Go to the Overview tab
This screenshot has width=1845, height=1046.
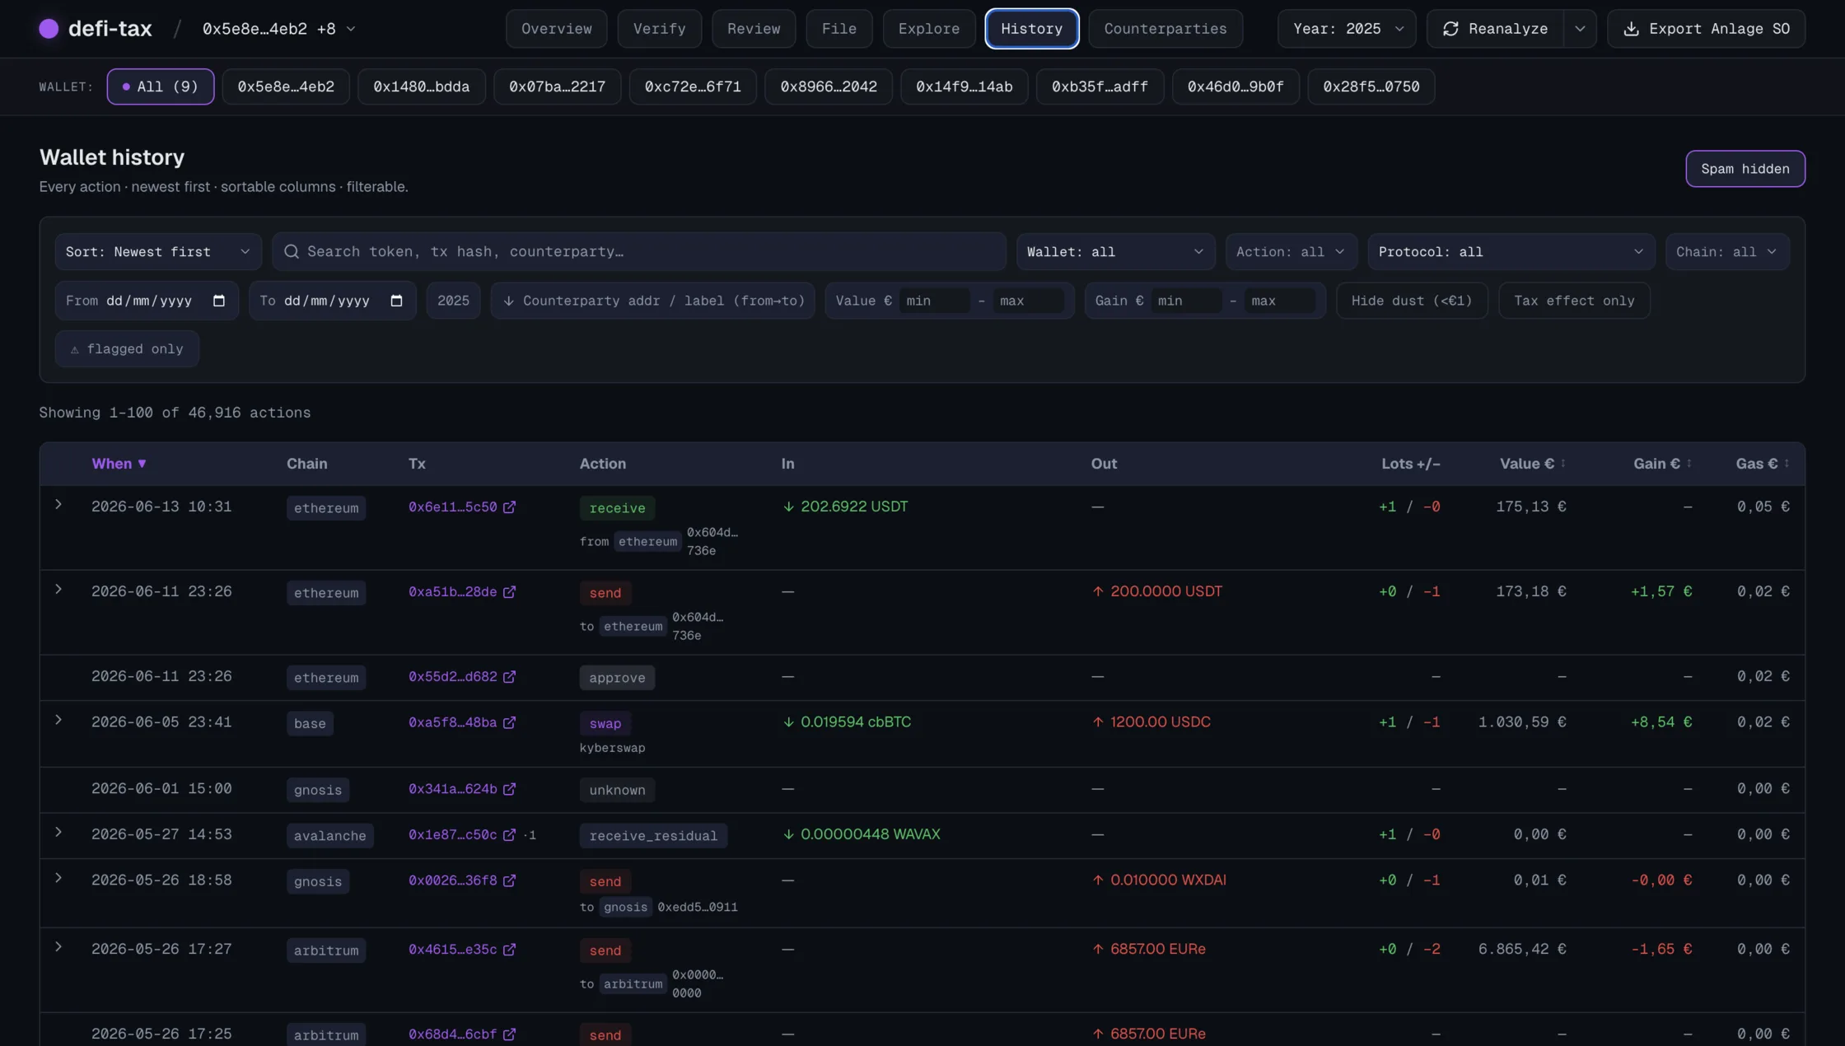pyautogui.click(x=556, y=29)
